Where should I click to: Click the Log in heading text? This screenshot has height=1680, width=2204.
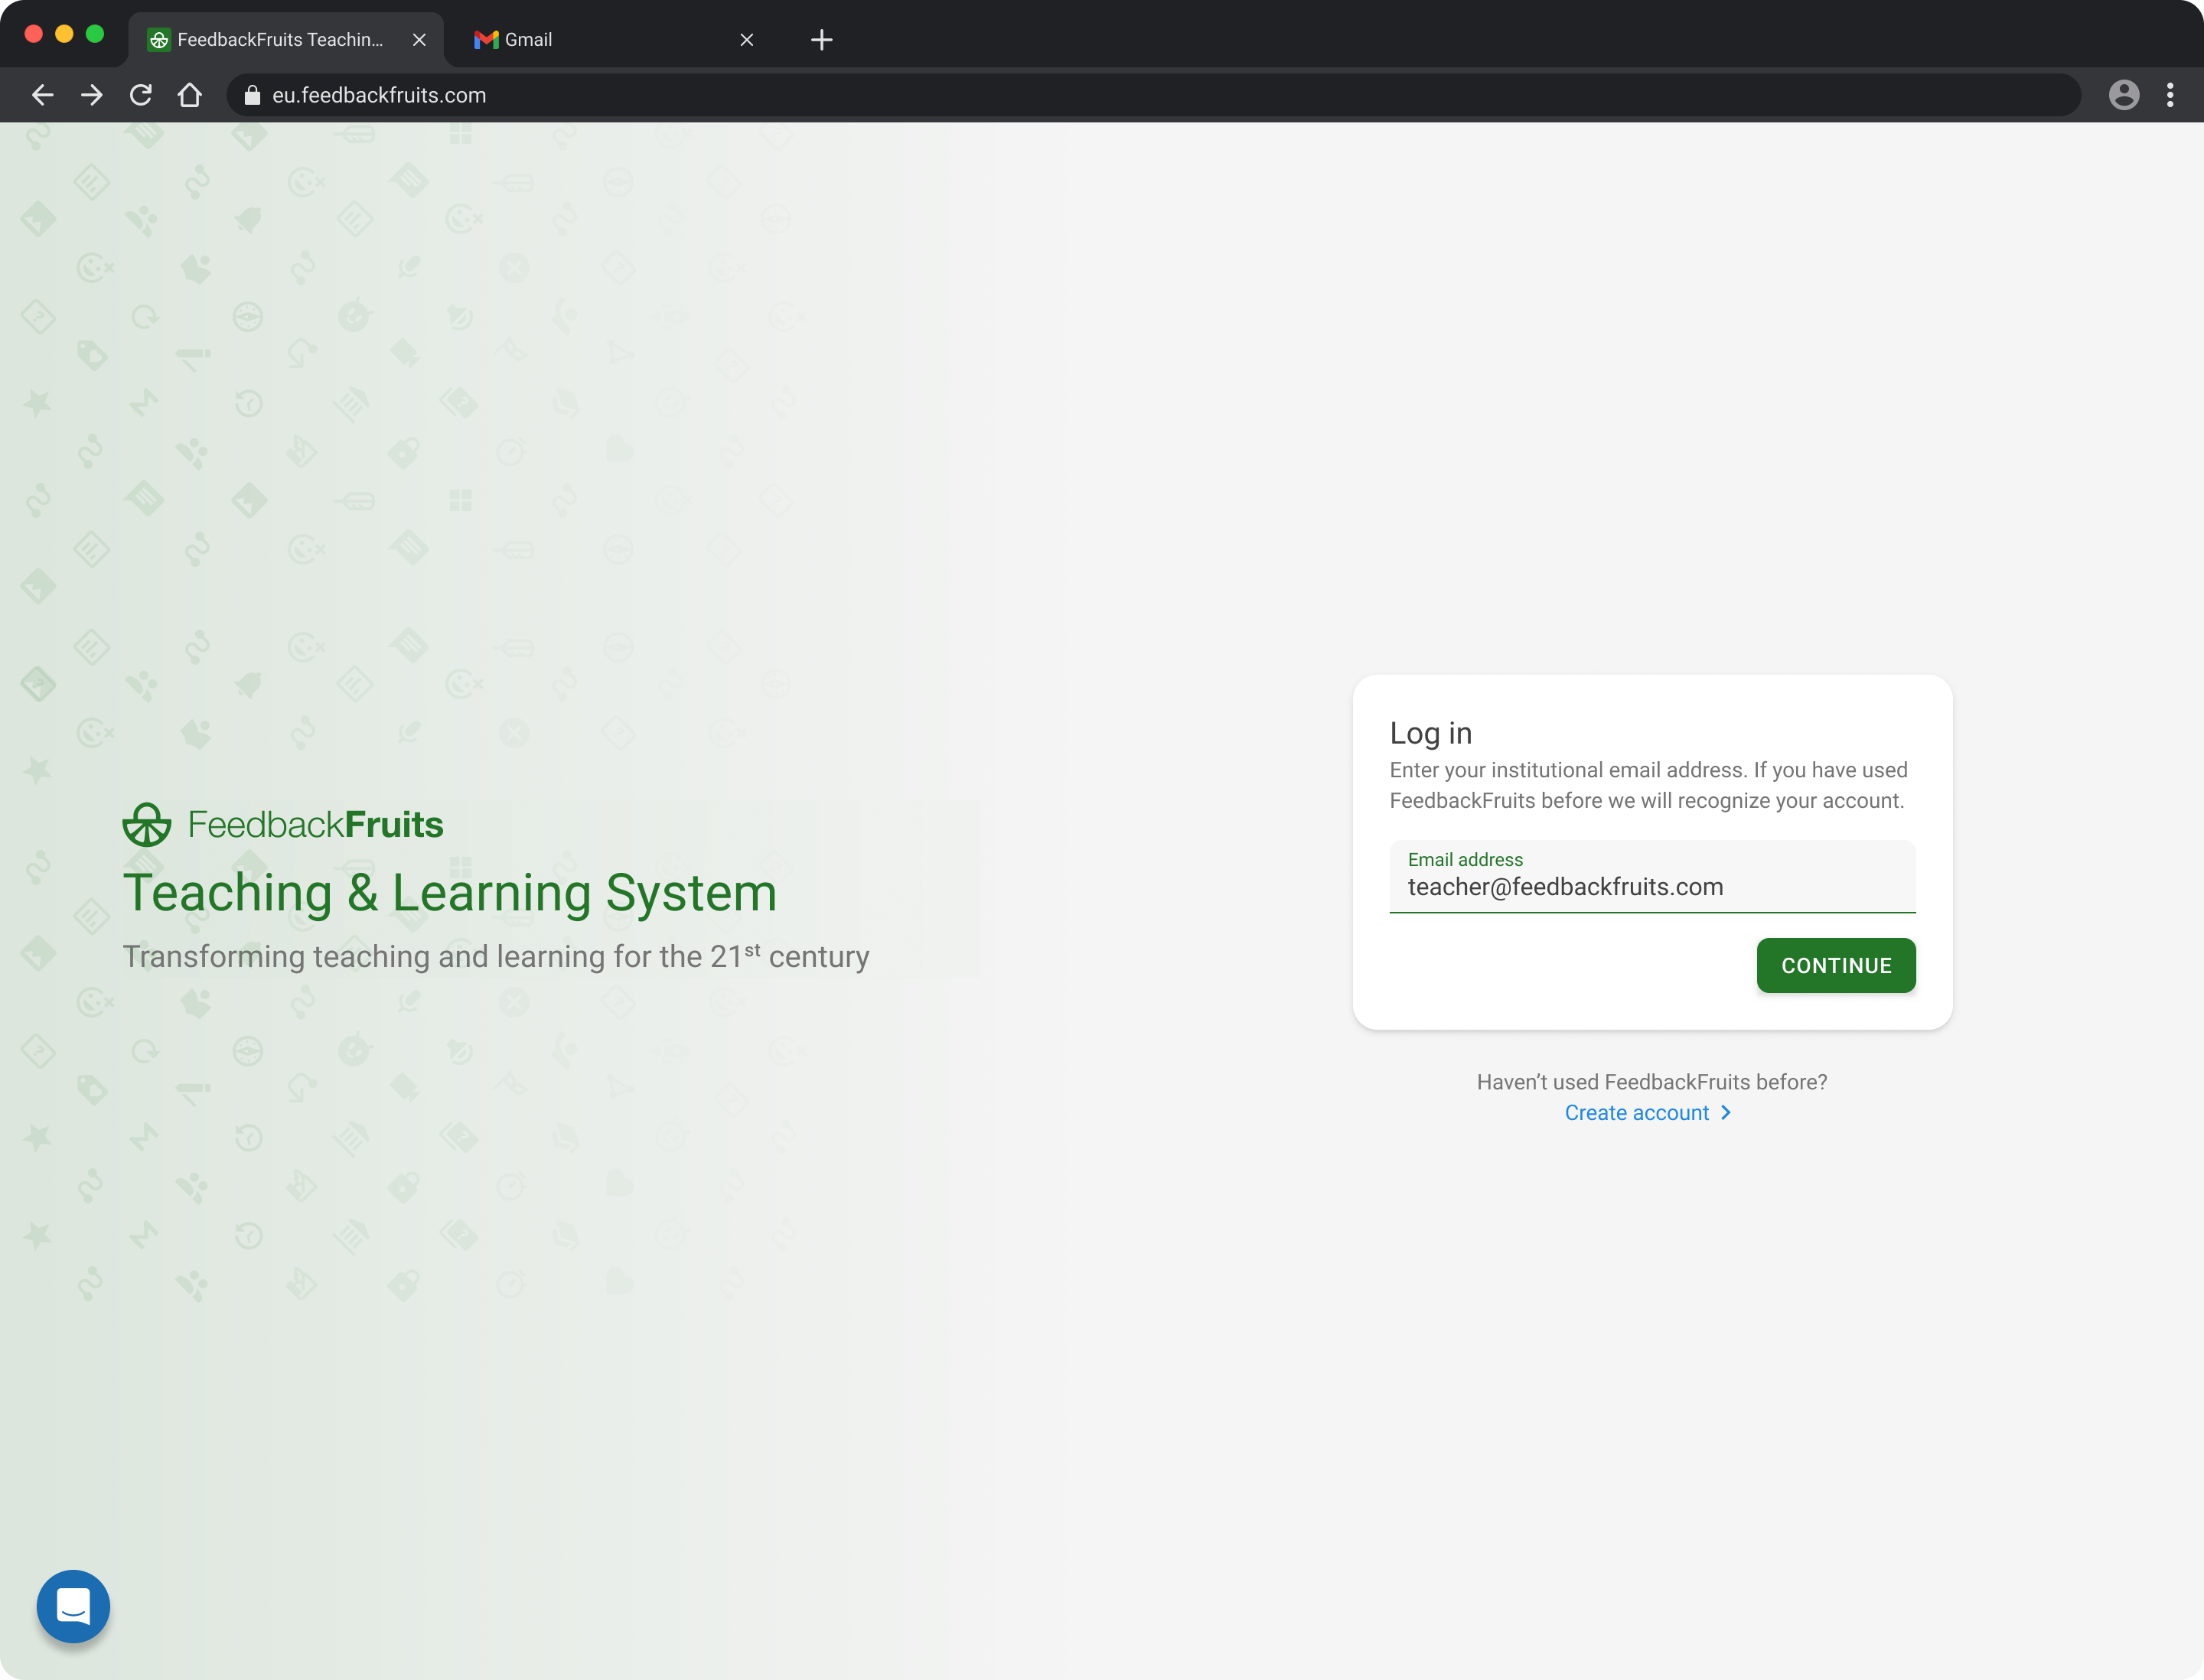click(x=1430, y=733)
